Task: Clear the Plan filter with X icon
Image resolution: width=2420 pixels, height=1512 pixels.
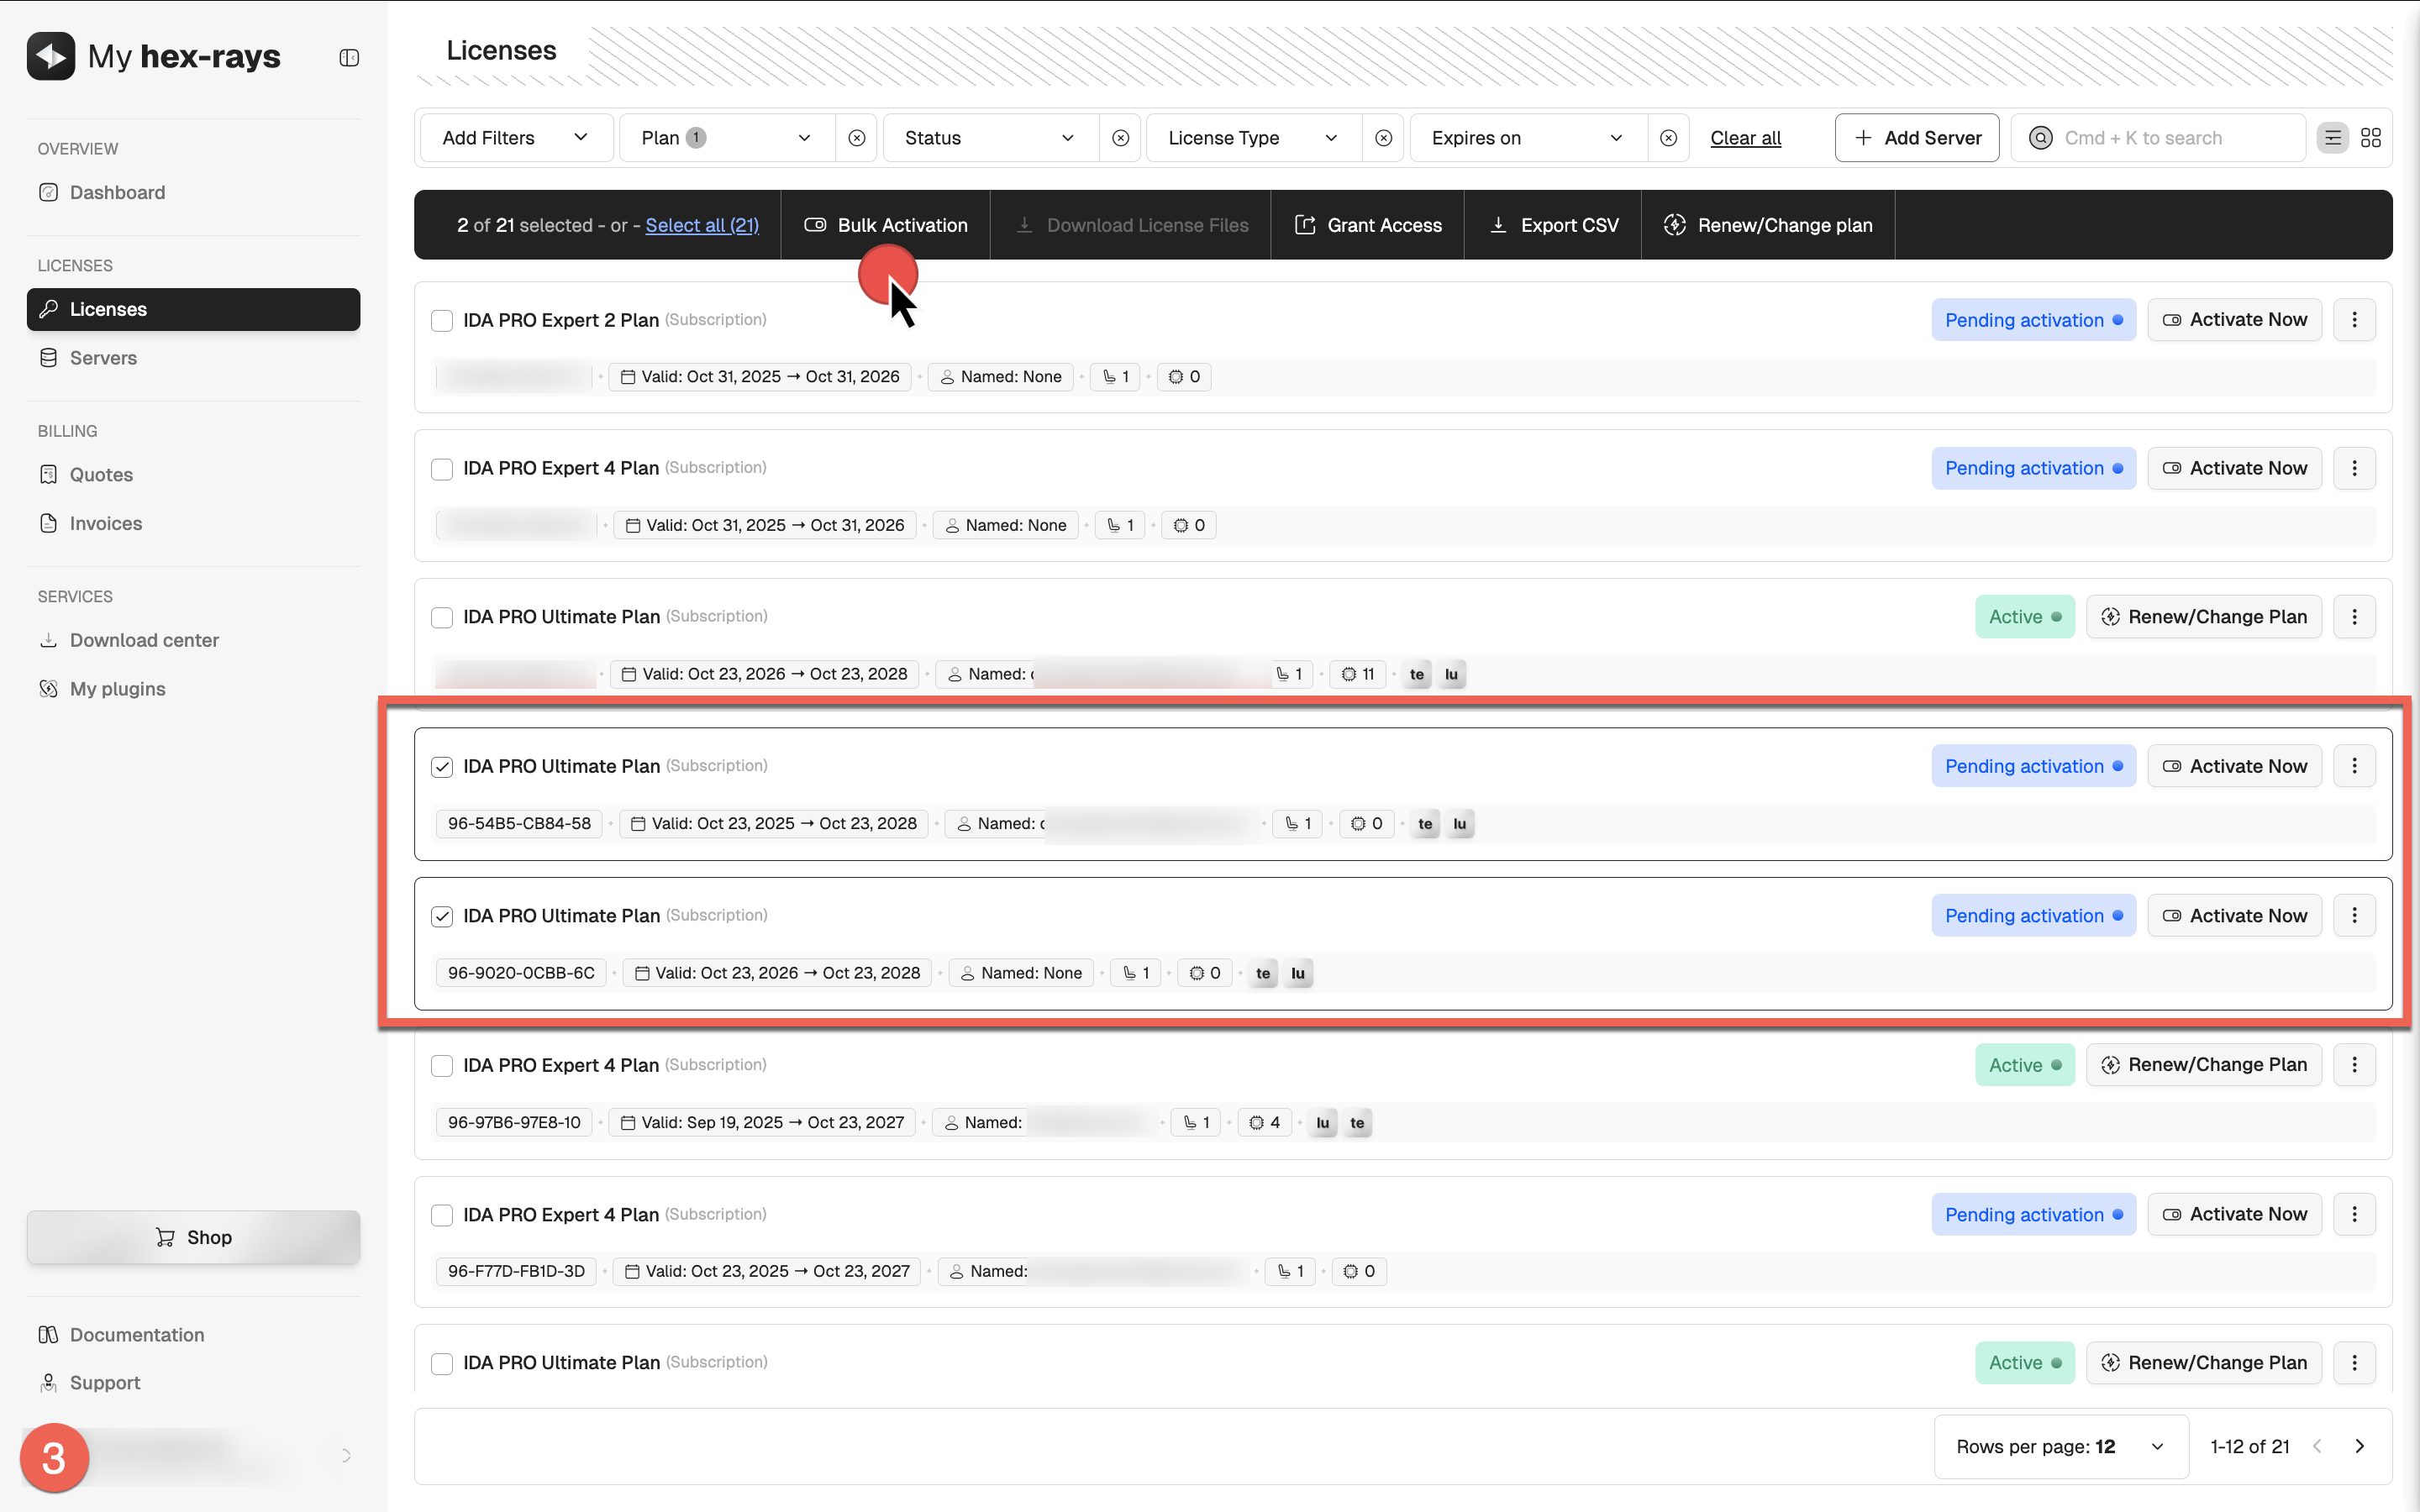Action: point(857,138)
